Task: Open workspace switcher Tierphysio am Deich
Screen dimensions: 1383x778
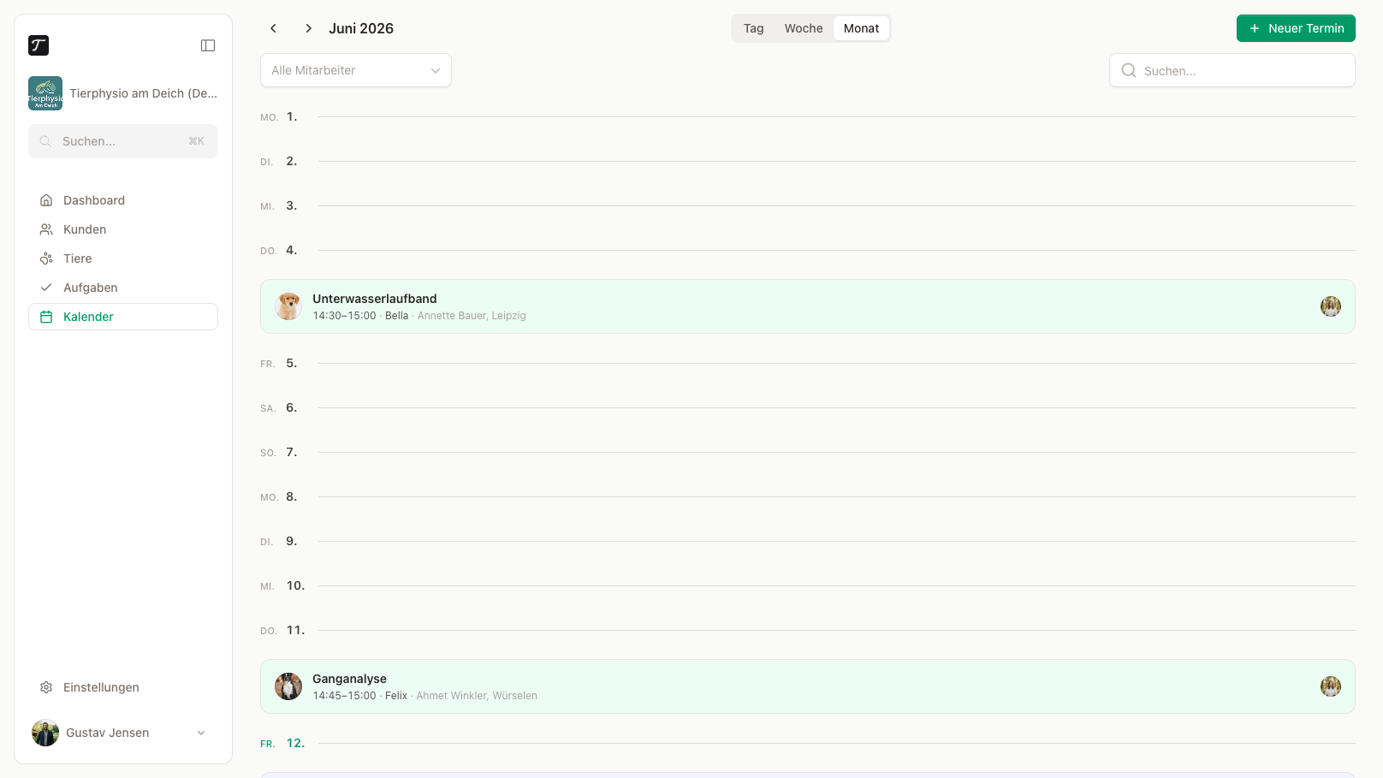Action: (123, 93)
